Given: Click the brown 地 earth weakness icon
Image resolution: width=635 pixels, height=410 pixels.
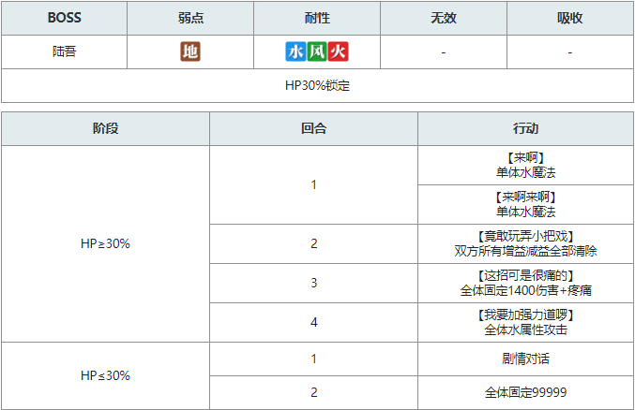Looking at the screenshot, I should coord(190,51).
